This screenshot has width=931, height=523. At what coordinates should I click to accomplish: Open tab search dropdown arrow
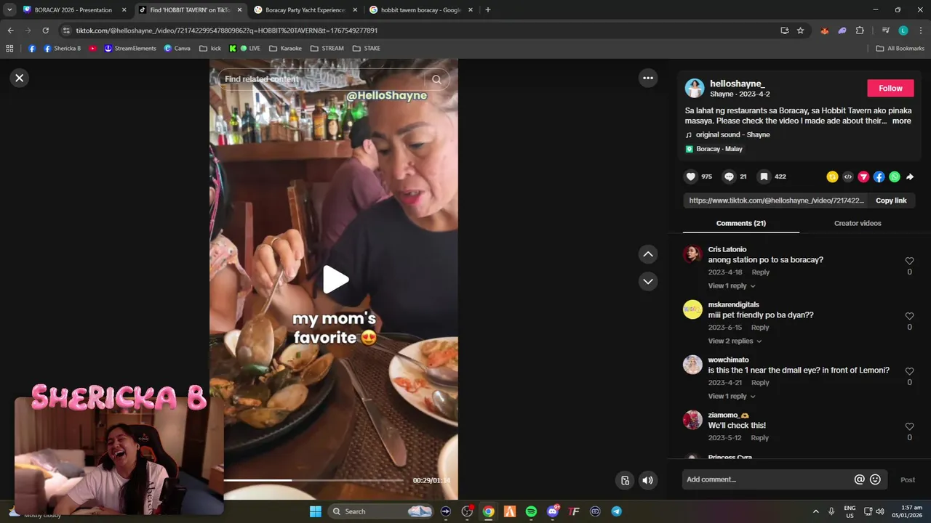pos(9,10)
